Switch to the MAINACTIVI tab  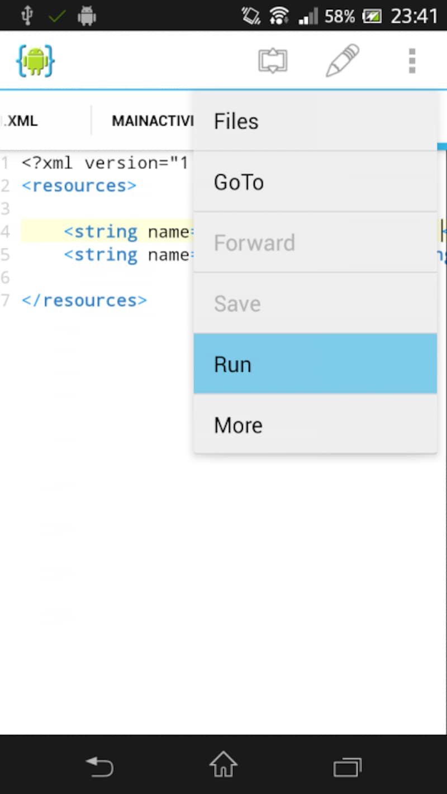152,121
